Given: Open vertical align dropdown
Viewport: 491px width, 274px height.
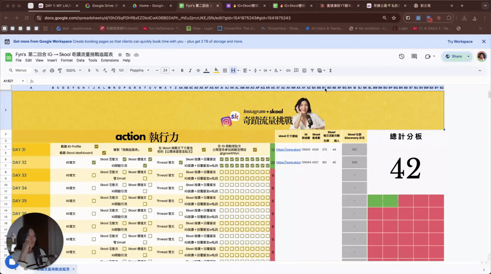Looking at the screenshot, I should [x=257, y=71].
